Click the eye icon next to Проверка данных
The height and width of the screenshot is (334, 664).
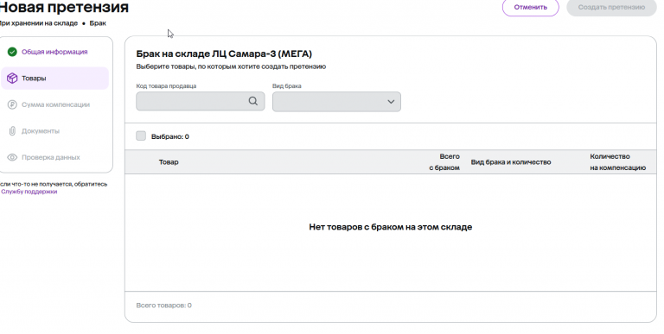[12, 157]
